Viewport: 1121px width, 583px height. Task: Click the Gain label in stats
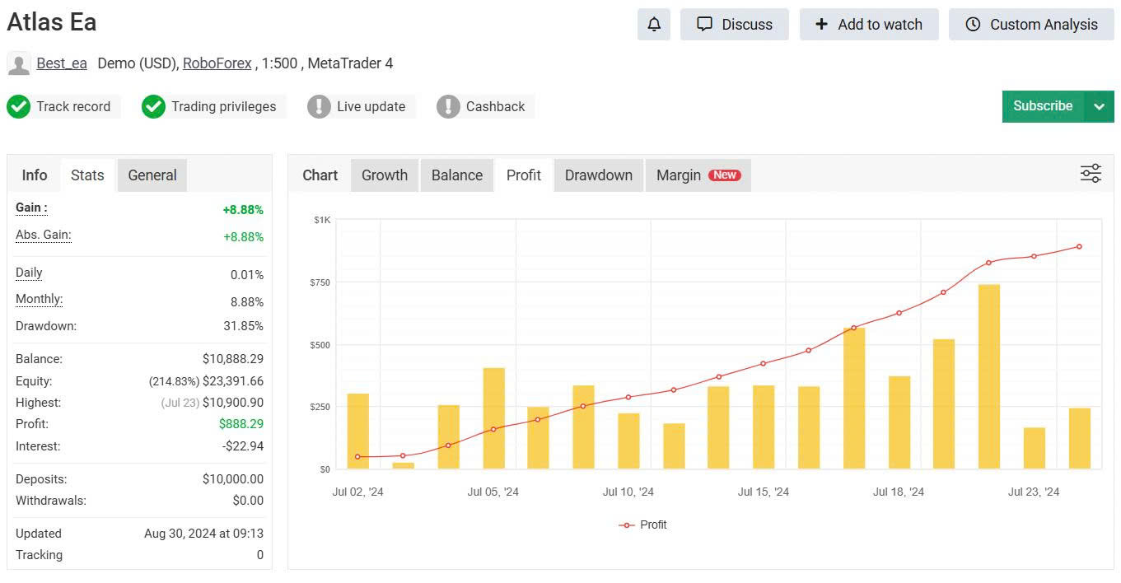pyautogui.click(x=31, y=208)
